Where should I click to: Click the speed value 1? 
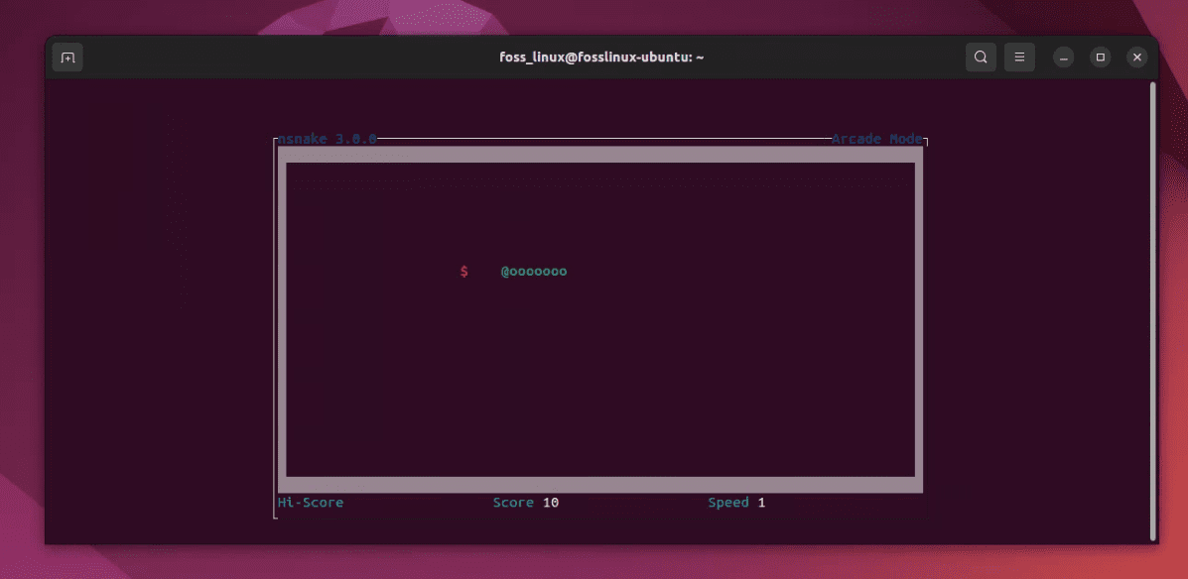[761, 503]
